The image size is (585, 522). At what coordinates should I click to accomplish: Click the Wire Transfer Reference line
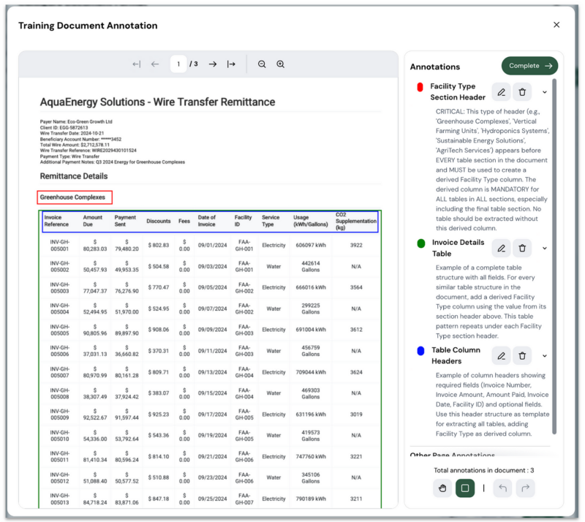[x=88, y=151]
